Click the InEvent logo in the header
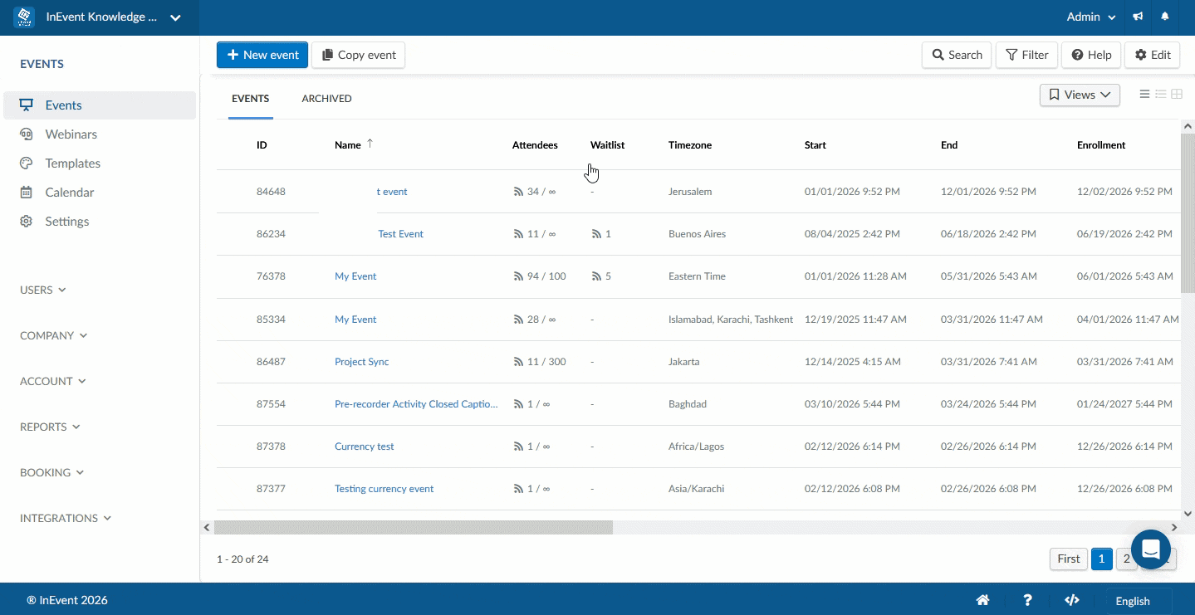1195x615 pixels. pyautogui.click(x=24, y=17)
